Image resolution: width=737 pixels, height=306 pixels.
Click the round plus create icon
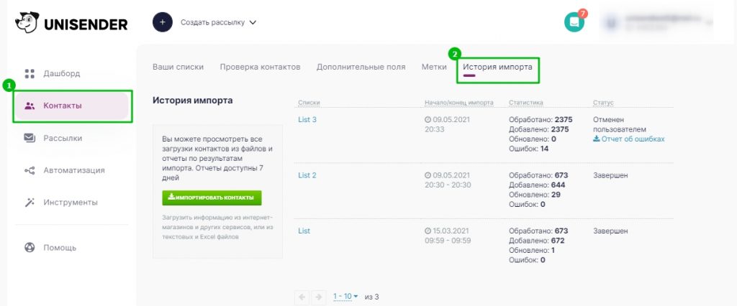point(163,22)
